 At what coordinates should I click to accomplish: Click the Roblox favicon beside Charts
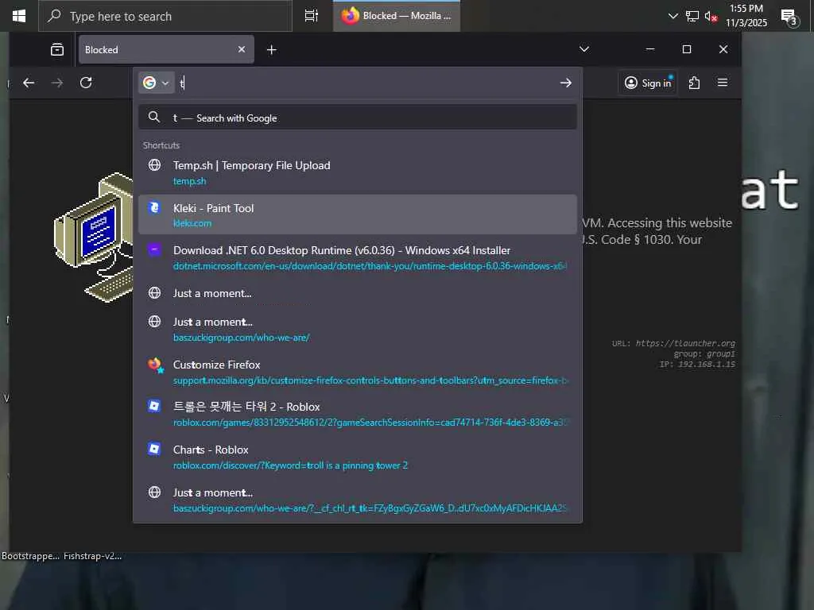click(154, 449)
